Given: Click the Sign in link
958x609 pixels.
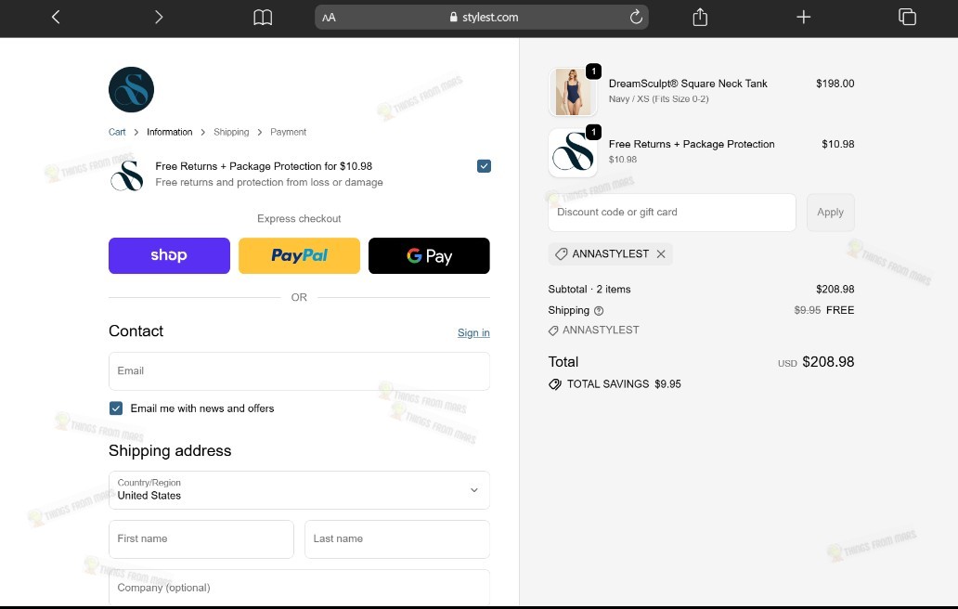Looking at the screenshot, I should click(473, 333).
